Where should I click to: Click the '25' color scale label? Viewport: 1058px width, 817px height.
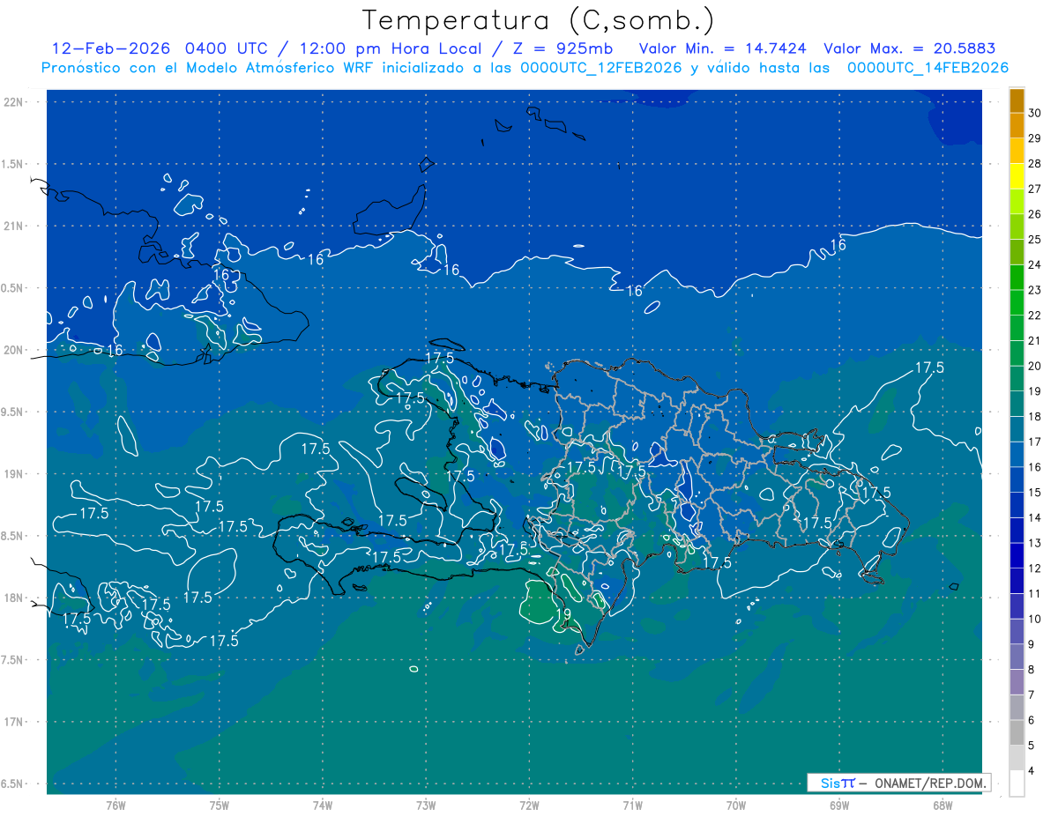[1035, 240]
